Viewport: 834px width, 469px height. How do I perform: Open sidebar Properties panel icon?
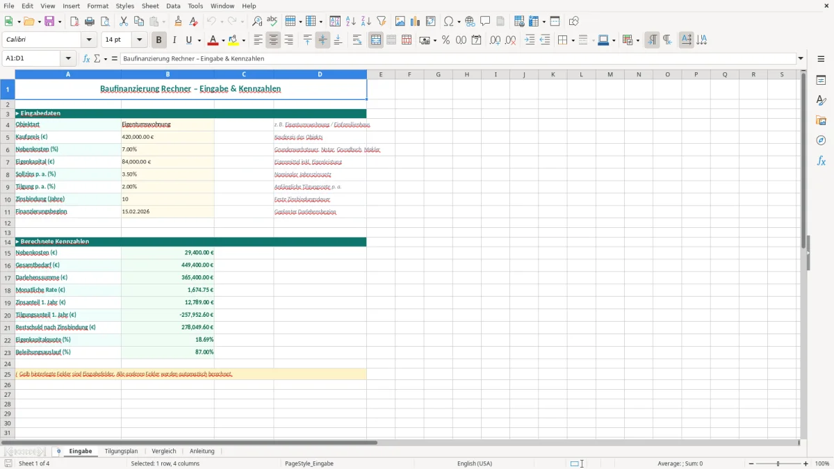click(x=821, y=80)
